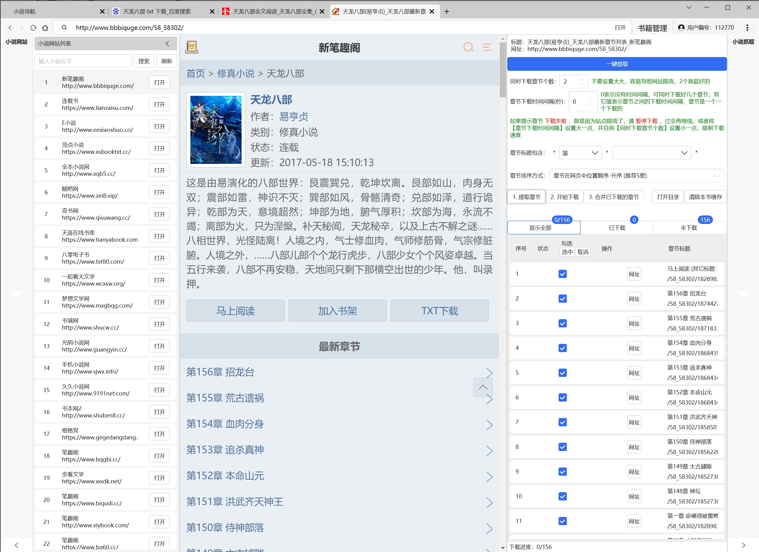Click the TXT下载 button on webpage
This screenshot has width=759, height=552.
point(439,311)
